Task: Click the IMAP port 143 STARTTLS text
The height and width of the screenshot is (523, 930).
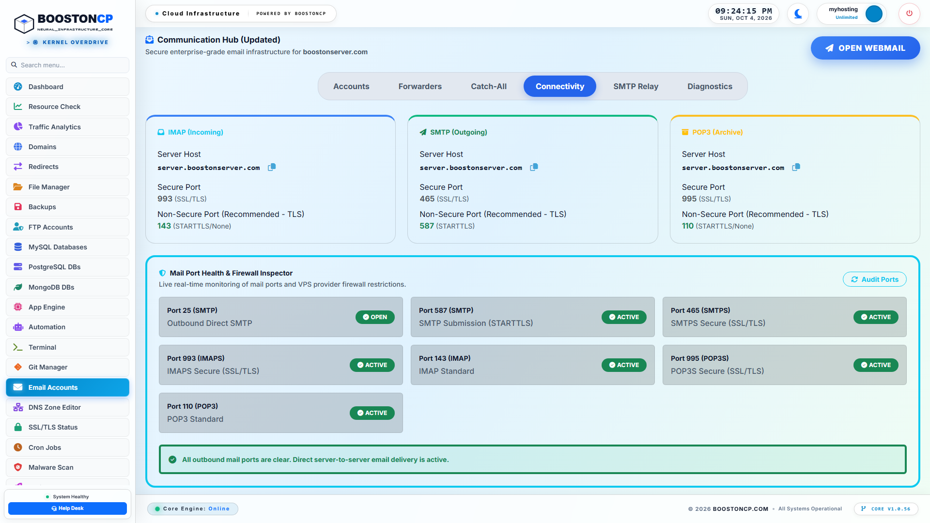Action: click(x=194, y=226)
